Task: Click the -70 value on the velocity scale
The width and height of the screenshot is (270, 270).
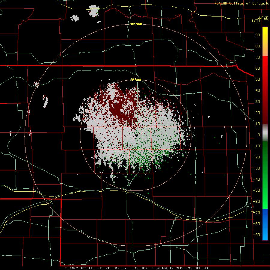Action: tap(256, 212)
